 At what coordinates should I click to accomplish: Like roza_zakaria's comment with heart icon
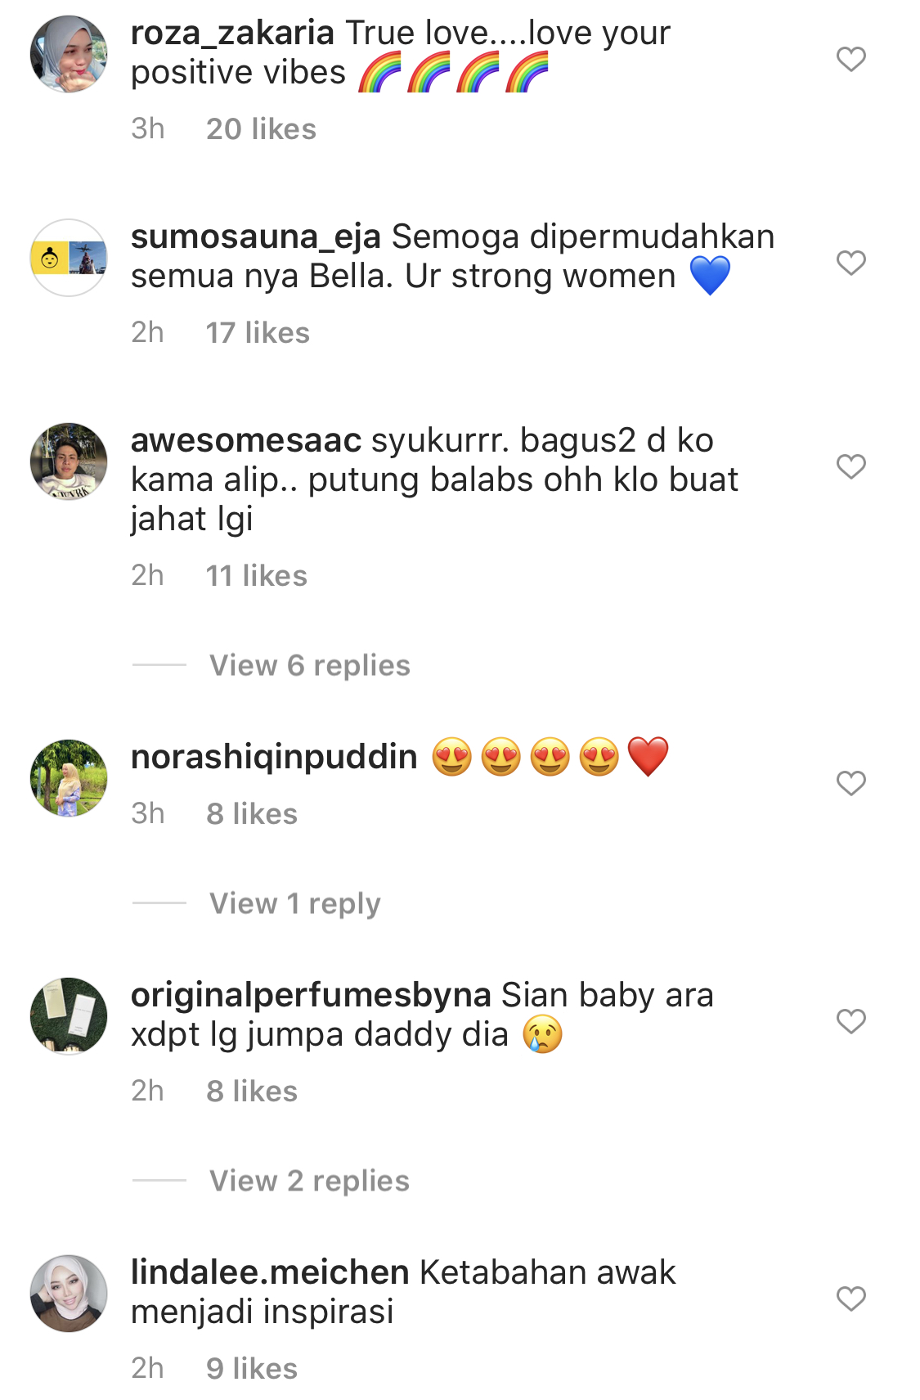point(850,59)
